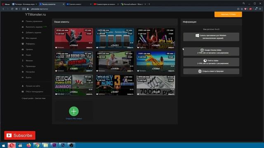Open the Opera Меню button
The image size is (264, 148).
pos(6,4)
